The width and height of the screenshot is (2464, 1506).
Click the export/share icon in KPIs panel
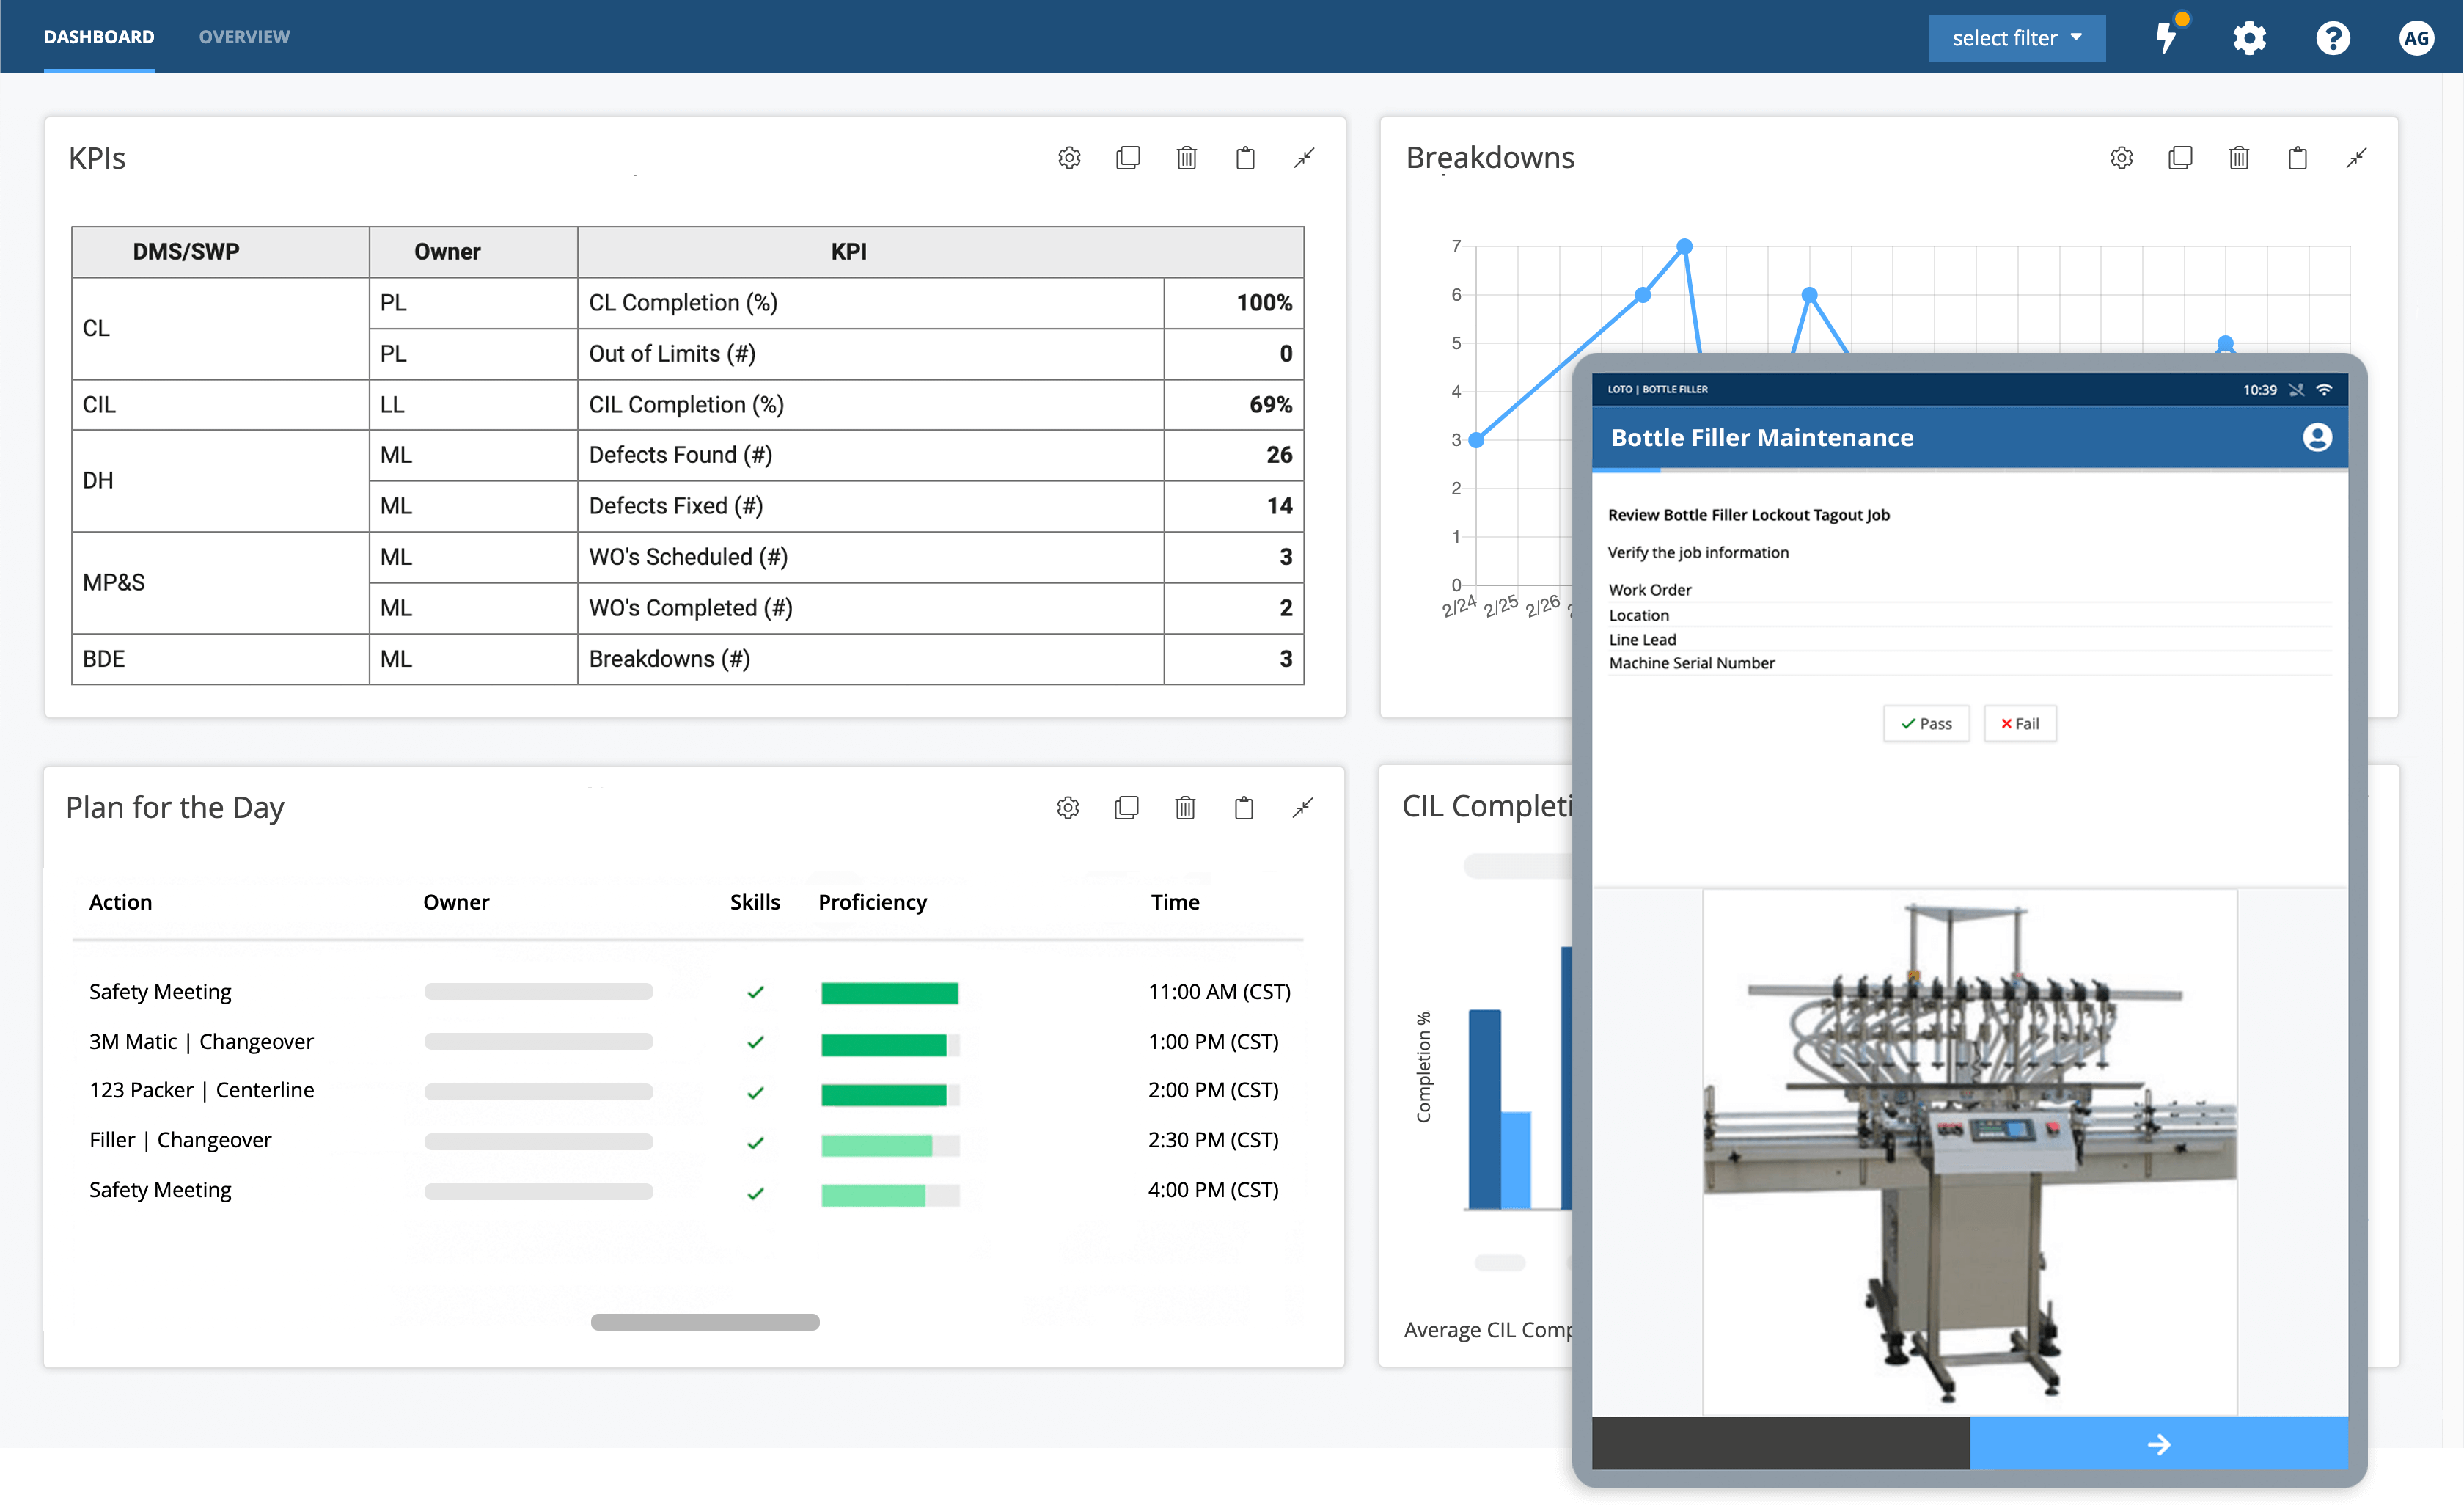[1244, 157]
